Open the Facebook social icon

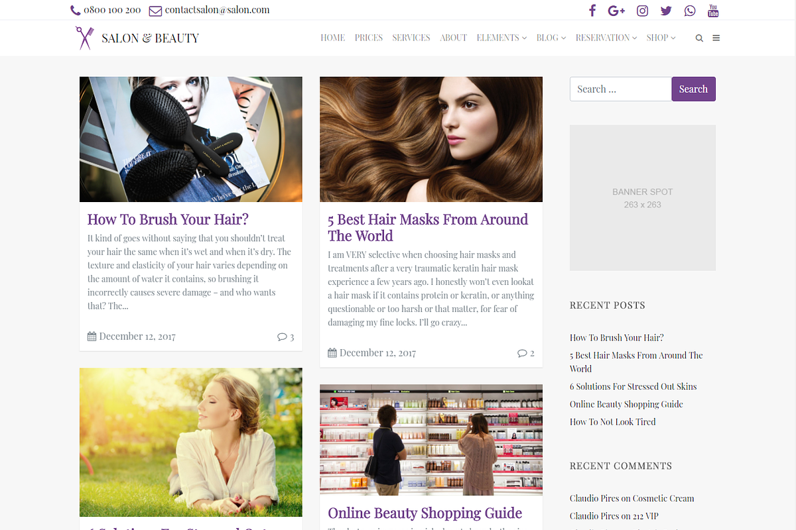592,11
